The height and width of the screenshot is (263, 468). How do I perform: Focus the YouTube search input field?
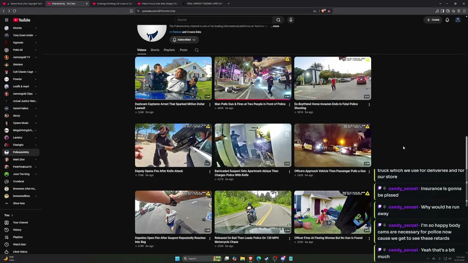[224, 20]
